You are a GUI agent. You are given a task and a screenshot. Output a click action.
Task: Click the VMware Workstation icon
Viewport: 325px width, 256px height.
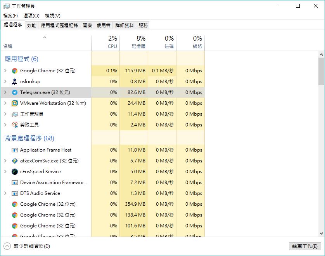click(x=15, y=103)
